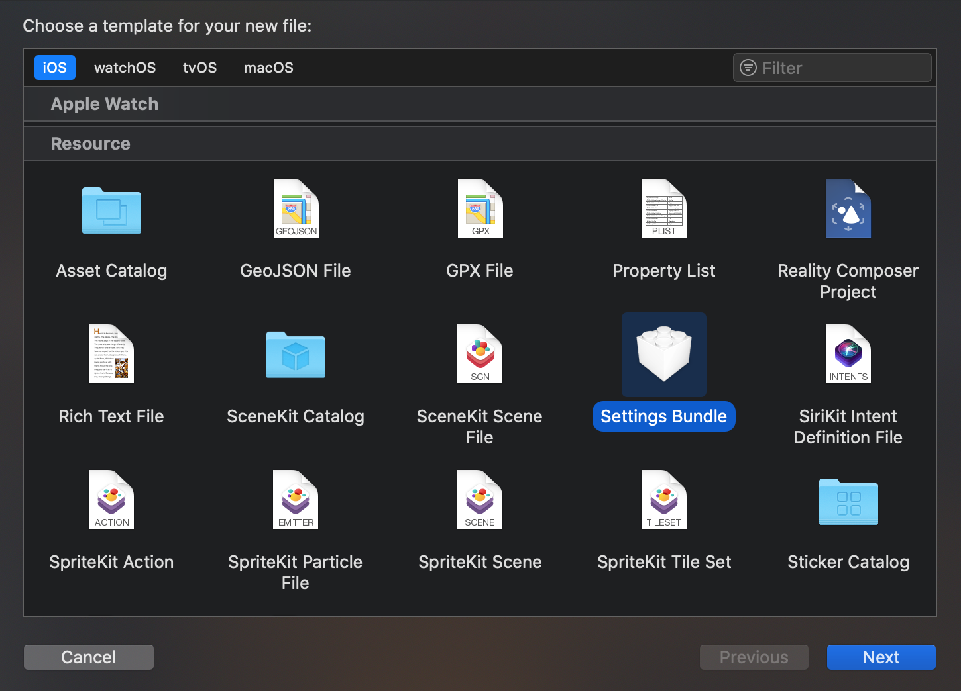Focus the Filter text field
Image resolution: width=961 pixels, height=691 pixels.
[x=832, y=68]
